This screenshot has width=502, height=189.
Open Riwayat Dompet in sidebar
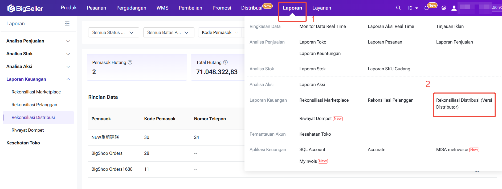coord(28,130)
